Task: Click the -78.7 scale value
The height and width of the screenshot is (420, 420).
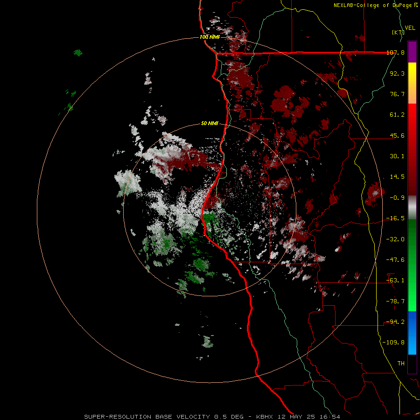Action: (395, 301)
